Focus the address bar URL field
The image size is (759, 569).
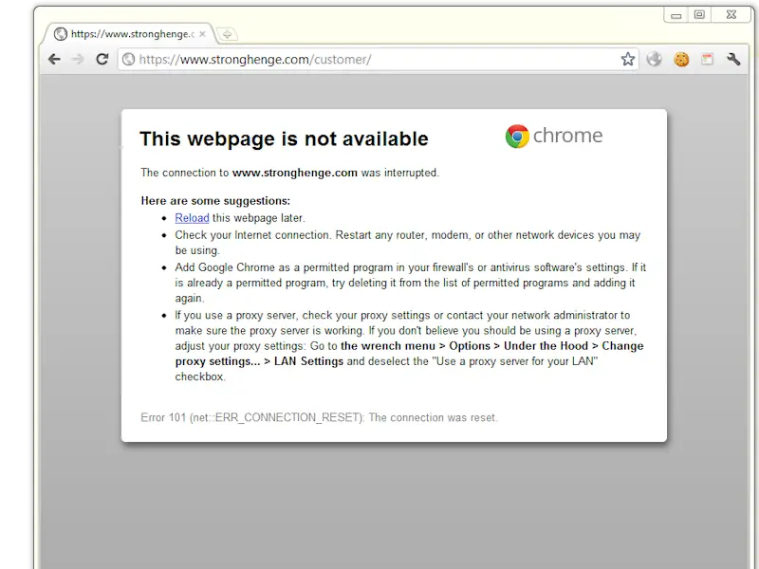(378, 59)
